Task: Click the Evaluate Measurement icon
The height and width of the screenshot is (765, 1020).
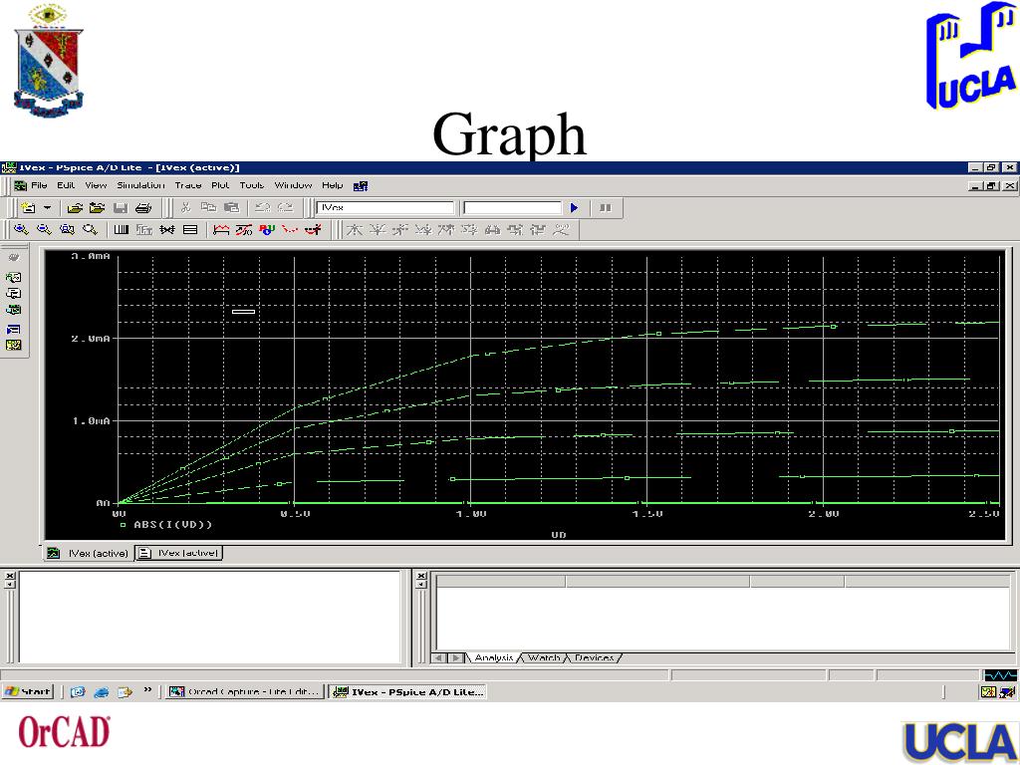Action: click(x=245, y=229)
